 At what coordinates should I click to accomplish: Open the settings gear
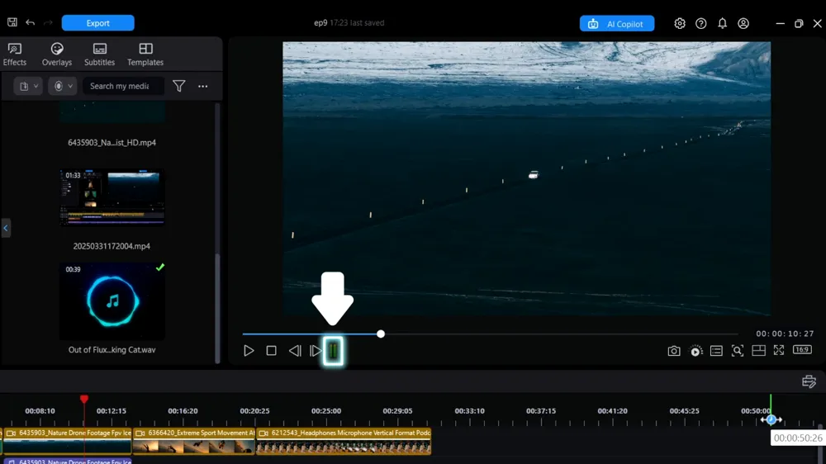pyautogui.click(x=680, y=23)
